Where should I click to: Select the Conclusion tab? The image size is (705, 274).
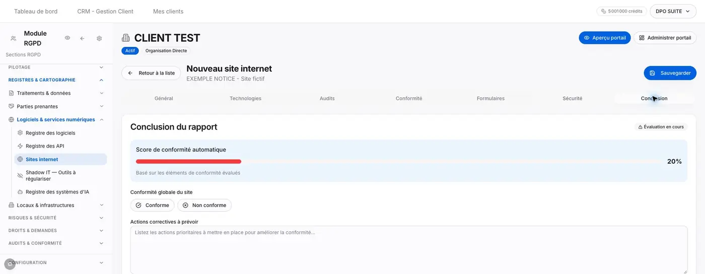[654, 99]
